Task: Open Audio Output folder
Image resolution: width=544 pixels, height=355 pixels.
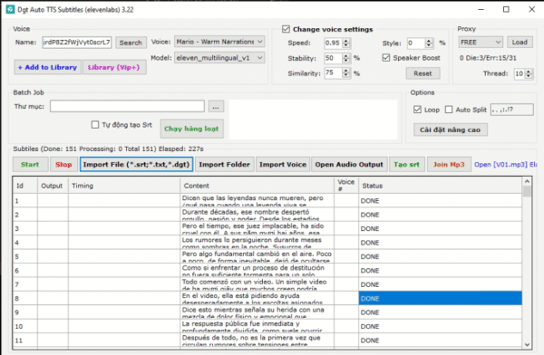Action: pos(349,164)
